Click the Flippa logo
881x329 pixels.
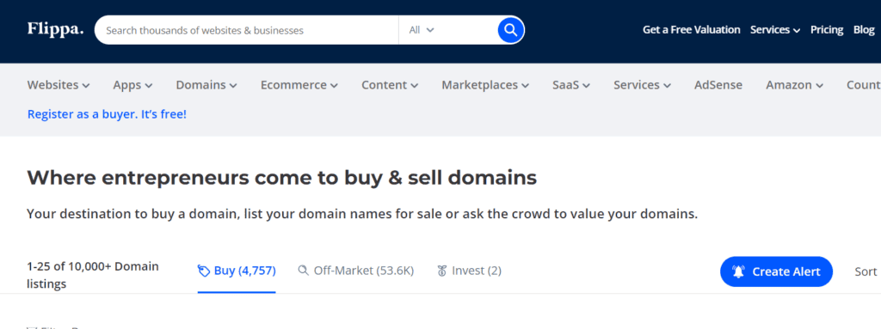pos(55,29)
